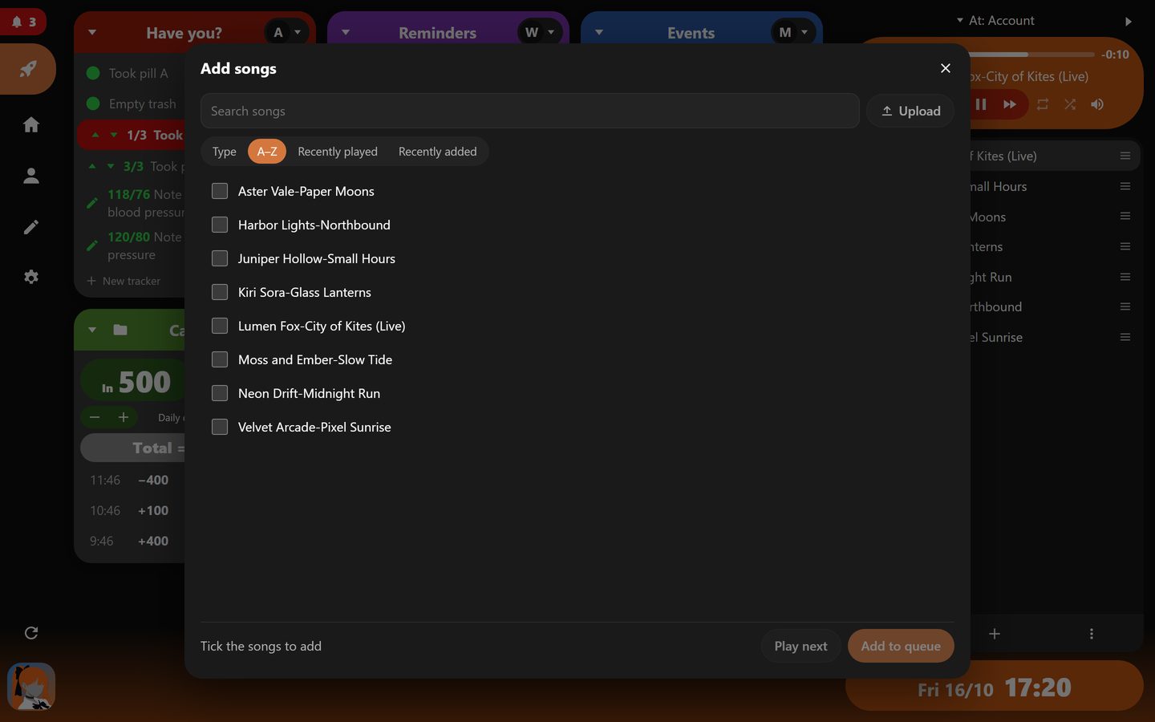
Task: Open the notifications bell showing 3
Action: pos(22,22)
